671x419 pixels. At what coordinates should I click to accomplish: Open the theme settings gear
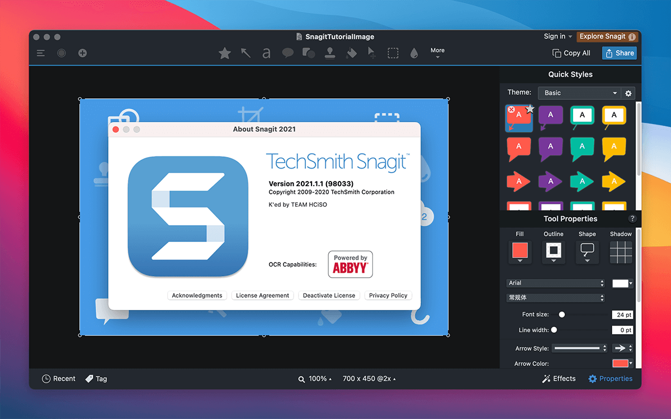pos(629,93)
